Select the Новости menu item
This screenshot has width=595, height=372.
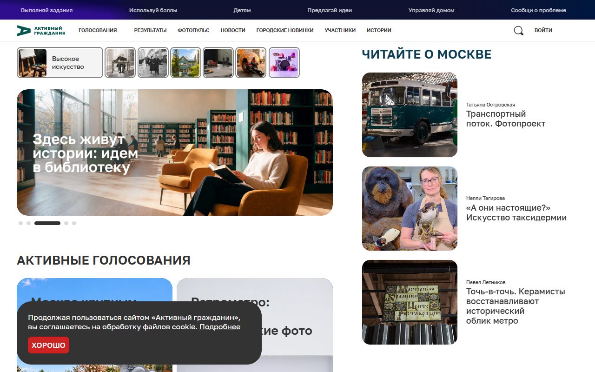point(233,30)
